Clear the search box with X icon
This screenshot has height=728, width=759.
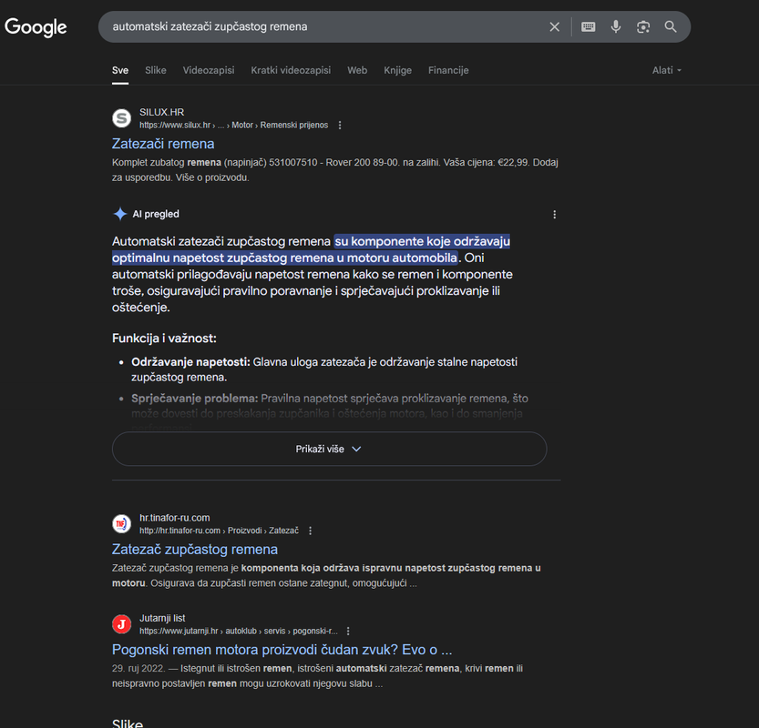[x=555, y=27]
